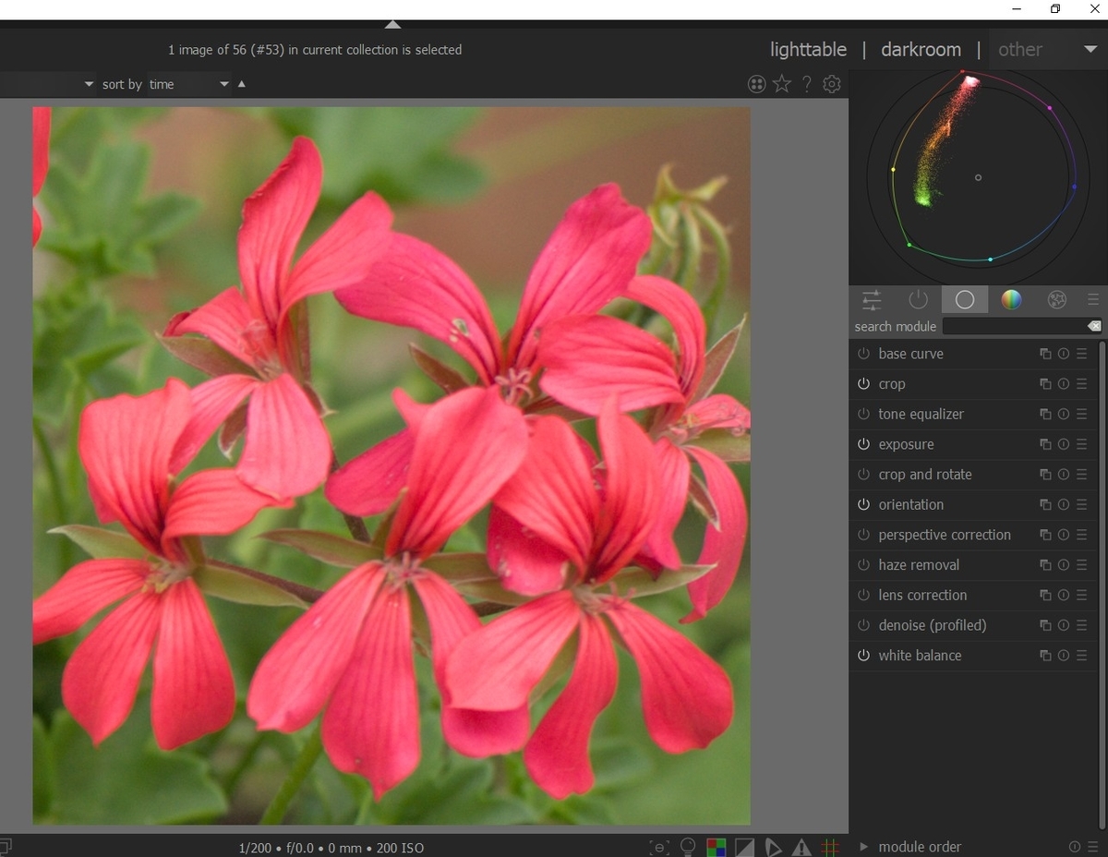Switch to lighttable view
This screenshot has width=1108, height=857.
point(809,50)
